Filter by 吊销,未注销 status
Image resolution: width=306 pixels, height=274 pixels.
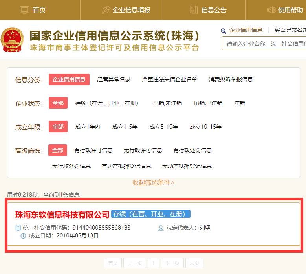167,103
